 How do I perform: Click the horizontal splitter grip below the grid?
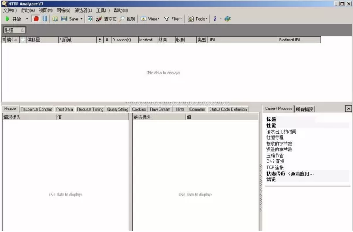click(x=177, y=104)
